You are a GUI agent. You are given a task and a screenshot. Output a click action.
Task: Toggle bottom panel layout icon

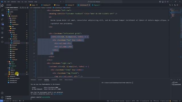click(x=163, y=2)
